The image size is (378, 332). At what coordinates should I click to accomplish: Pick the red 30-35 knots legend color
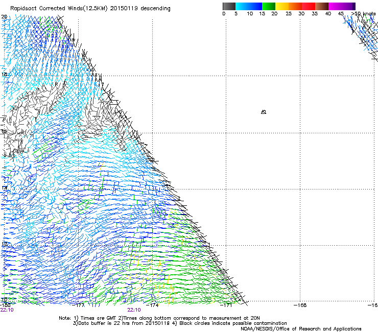click(x=309, y=6)
